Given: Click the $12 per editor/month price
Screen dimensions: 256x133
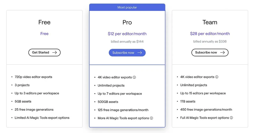Looking at the screenshot, I should tap(127, 34).
